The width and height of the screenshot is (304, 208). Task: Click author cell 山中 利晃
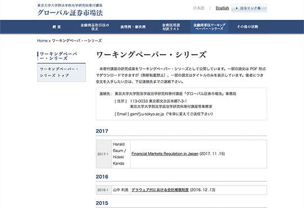click(x=121, y=190)
